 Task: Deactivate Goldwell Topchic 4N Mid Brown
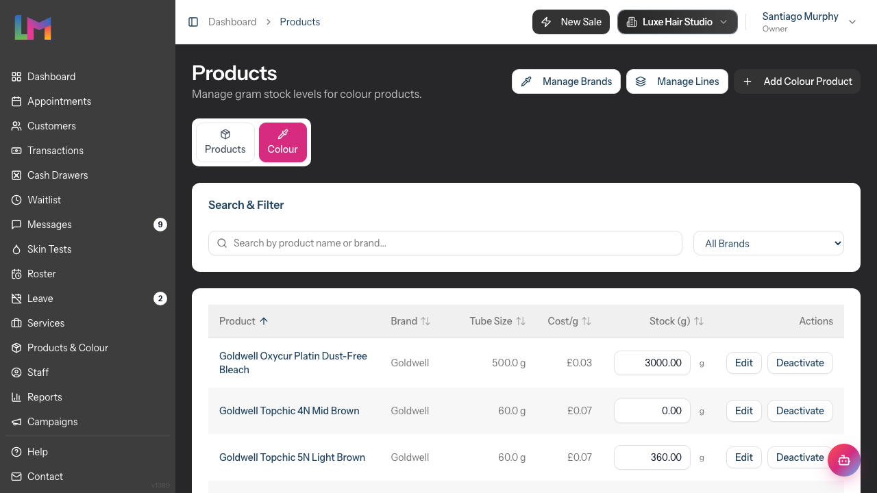click(800, 411)
